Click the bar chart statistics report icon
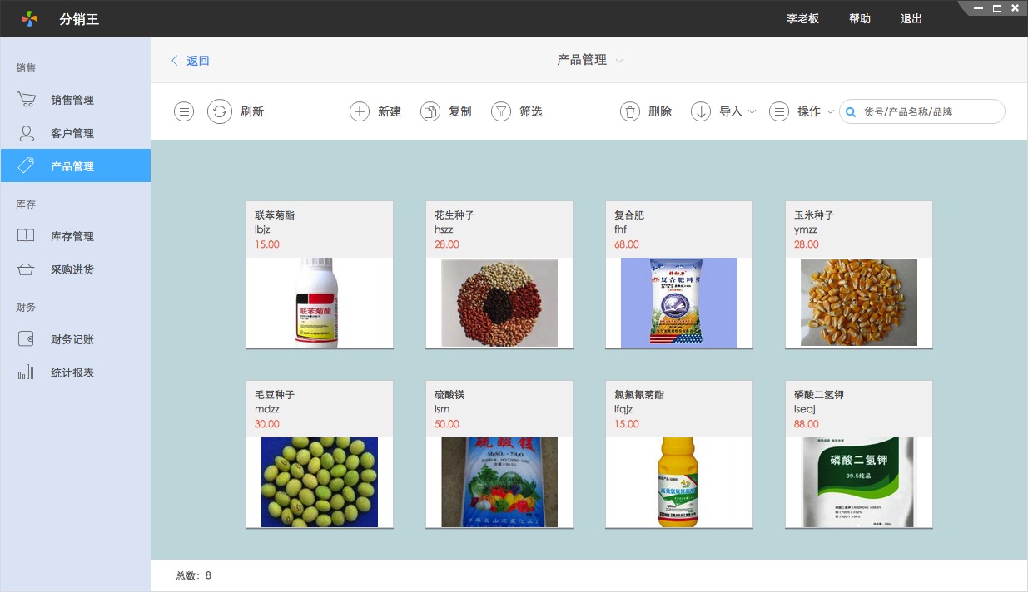This screenshot has height=592, width=1028. pyautogui.click(x=27, y=372)
